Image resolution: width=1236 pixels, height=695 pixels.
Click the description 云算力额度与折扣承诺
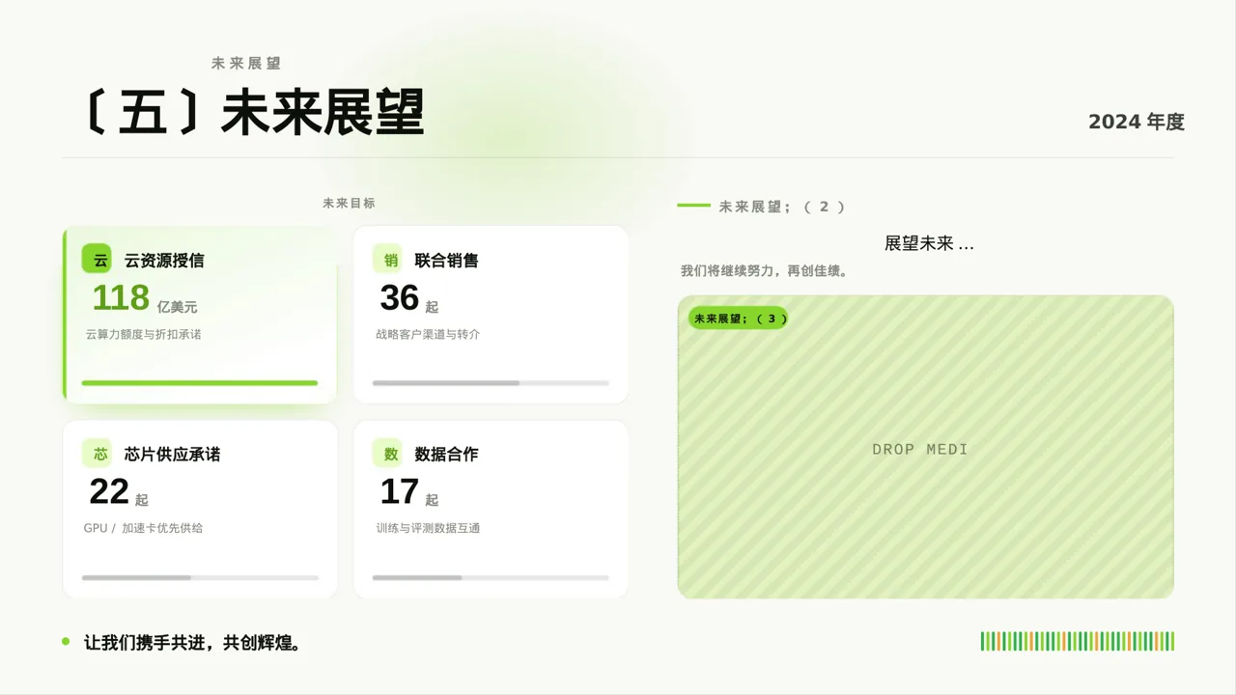click(x=143, y=334)
